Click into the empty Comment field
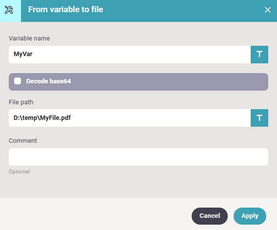This screenshot has width=277, height=230. pos(138,157)
